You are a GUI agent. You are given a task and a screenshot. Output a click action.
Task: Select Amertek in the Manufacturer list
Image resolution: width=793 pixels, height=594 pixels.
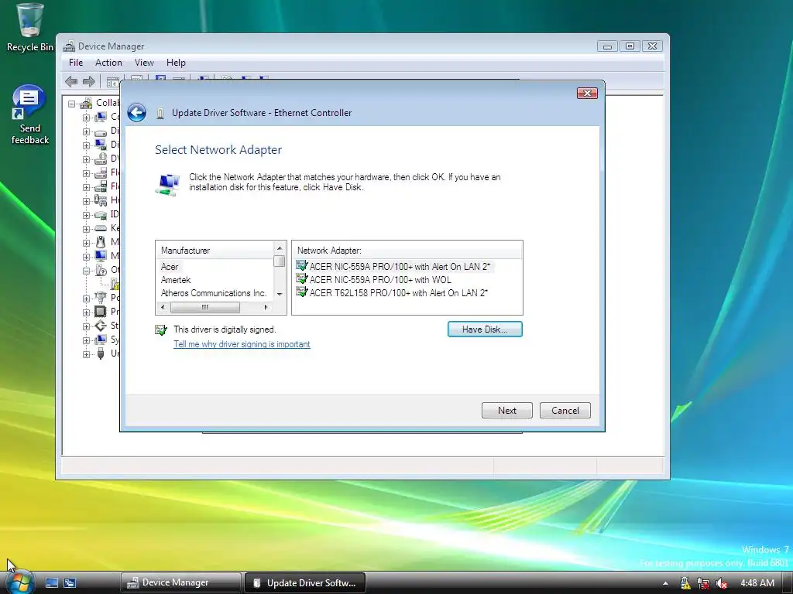point(176,280)
